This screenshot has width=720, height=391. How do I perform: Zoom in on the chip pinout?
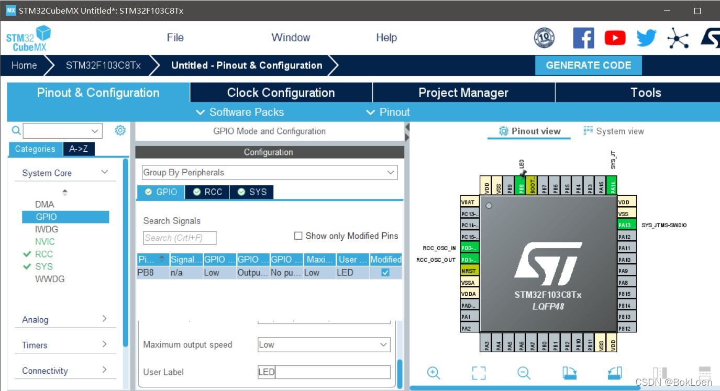(x=434, y=373)
